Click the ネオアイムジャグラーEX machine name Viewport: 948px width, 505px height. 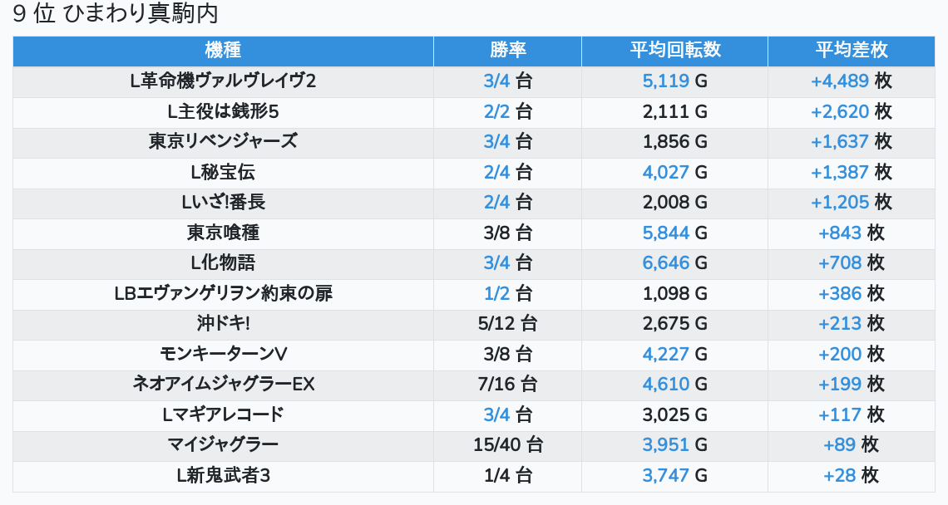coord(223,384)
